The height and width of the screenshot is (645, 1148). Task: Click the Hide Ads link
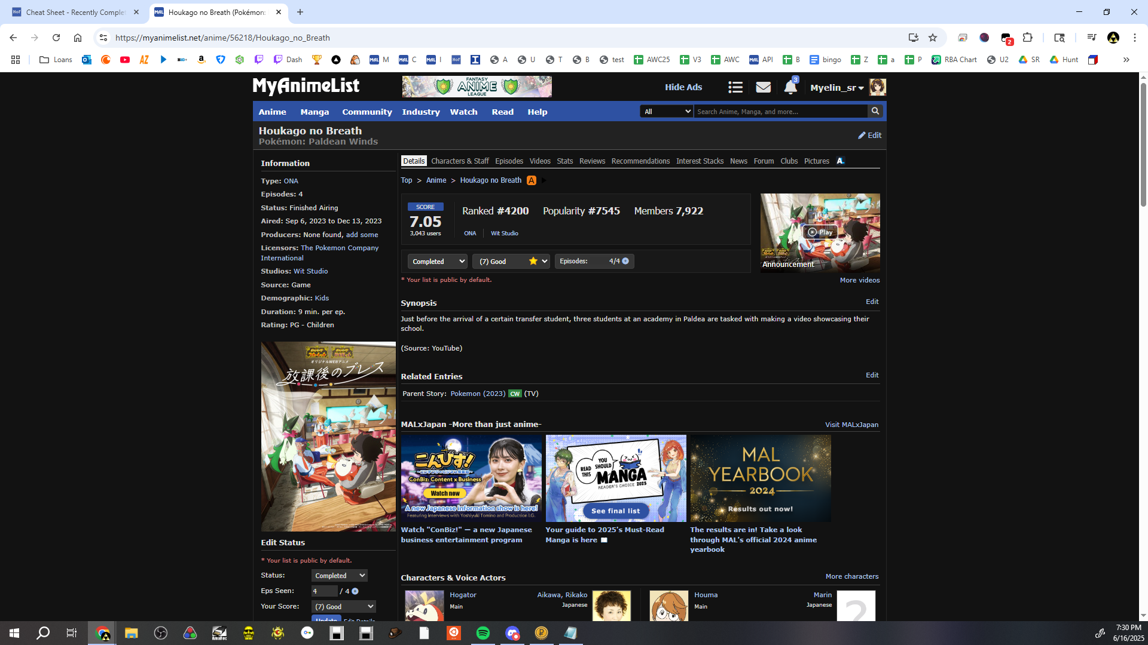[683, 87]
